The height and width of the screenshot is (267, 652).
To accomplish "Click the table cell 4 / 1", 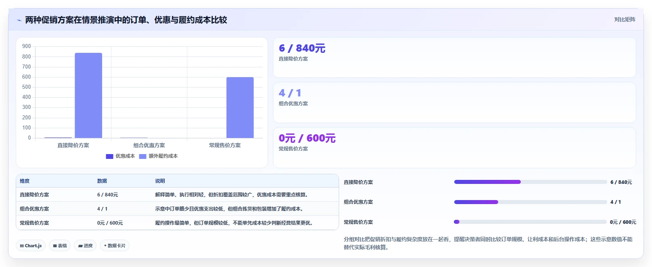I will 102,209.
